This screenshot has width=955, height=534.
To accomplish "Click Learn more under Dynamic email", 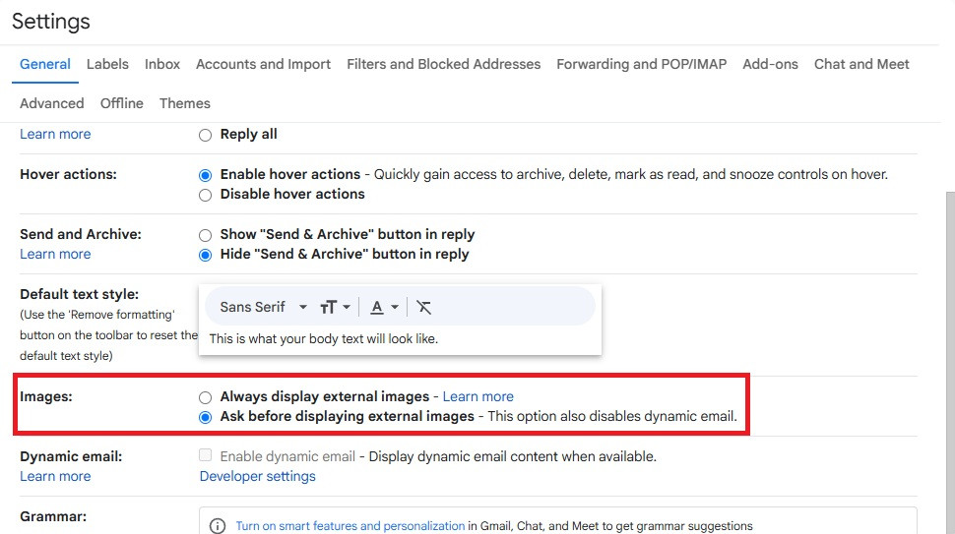I will click(x=55, y=476).
